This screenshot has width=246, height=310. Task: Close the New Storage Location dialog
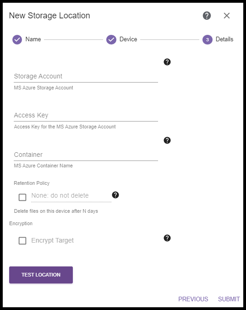pyautogui.click(x=227, y=16)
